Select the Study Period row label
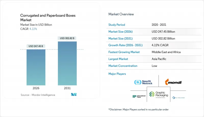 click(x=117, y=25)
